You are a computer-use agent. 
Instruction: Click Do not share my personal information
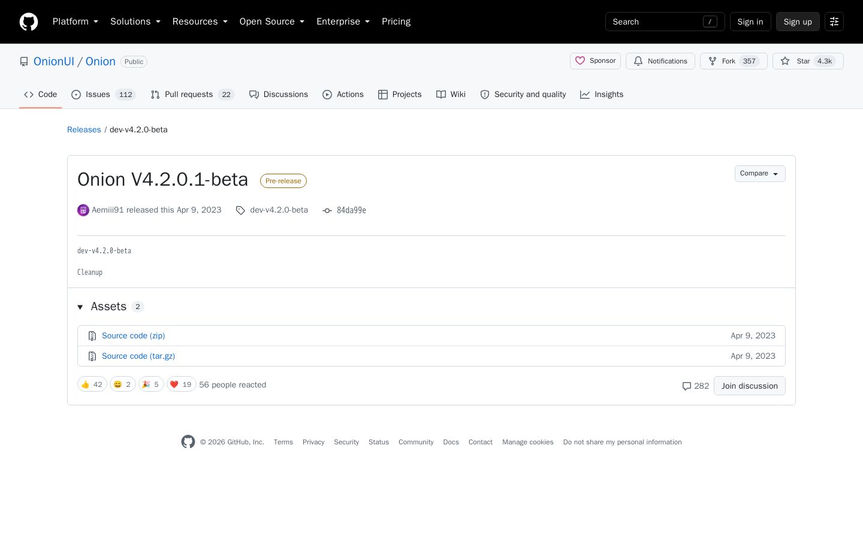coord(623,443)
